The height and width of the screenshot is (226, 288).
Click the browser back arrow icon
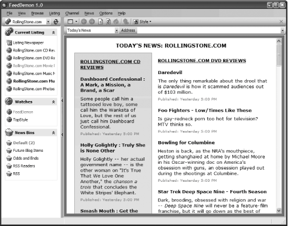point(84,22)
